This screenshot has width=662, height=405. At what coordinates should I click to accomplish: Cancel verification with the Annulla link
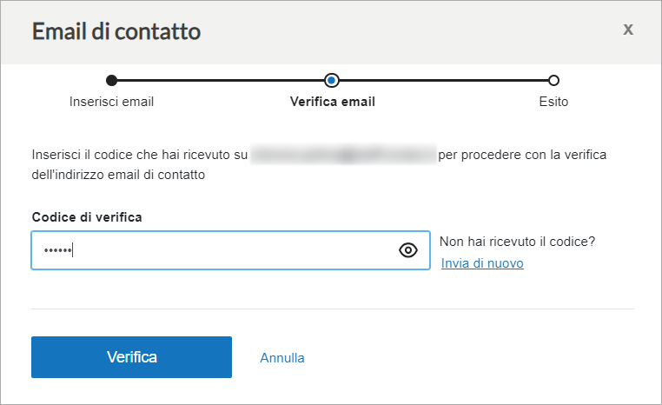click(282, 358)
